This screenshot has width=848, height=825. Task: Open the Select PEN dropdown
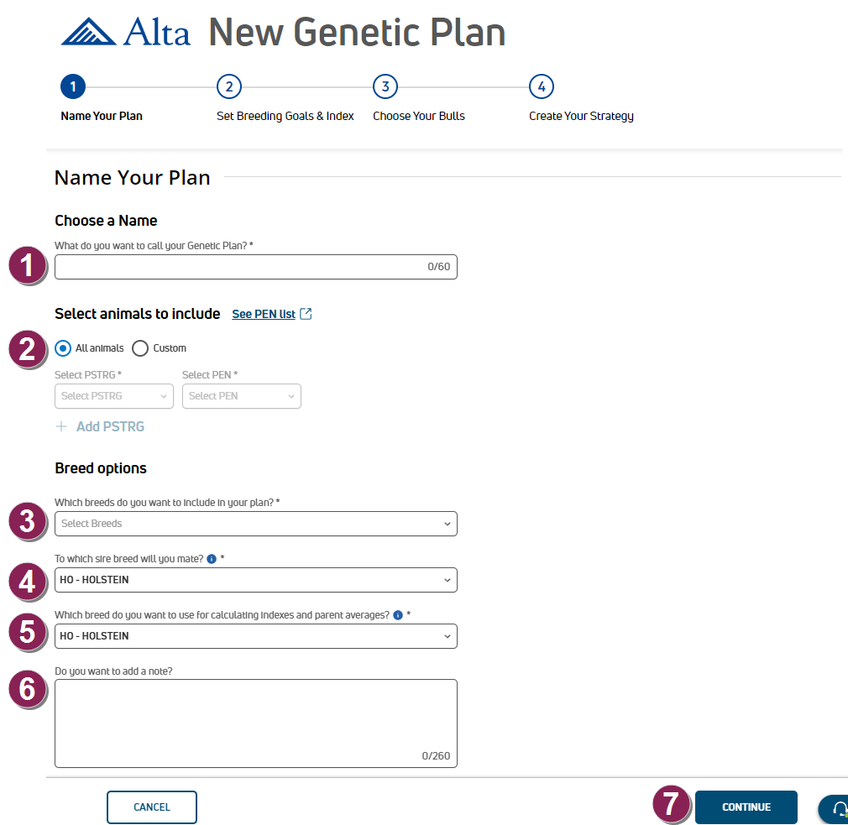(x=241, y=396)
